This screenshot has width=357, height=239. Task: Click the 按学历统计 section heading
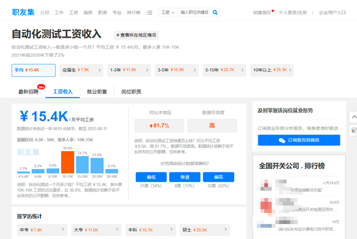click(x=29, y=216)
